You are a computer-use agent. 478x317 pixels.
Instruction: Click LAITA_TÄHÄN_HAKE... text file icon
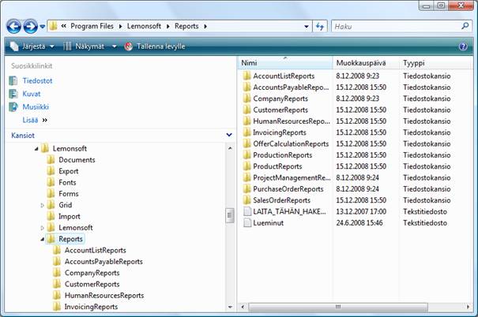(247, 211)
